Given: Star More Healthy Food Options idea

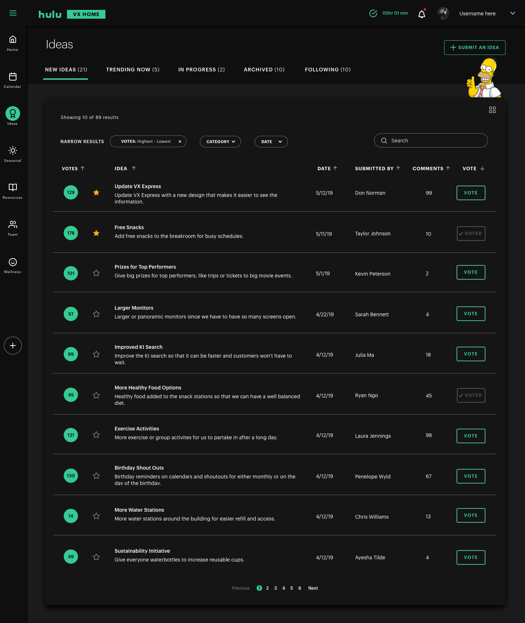Looking at the screenshot, I should (x=96, y=395).
